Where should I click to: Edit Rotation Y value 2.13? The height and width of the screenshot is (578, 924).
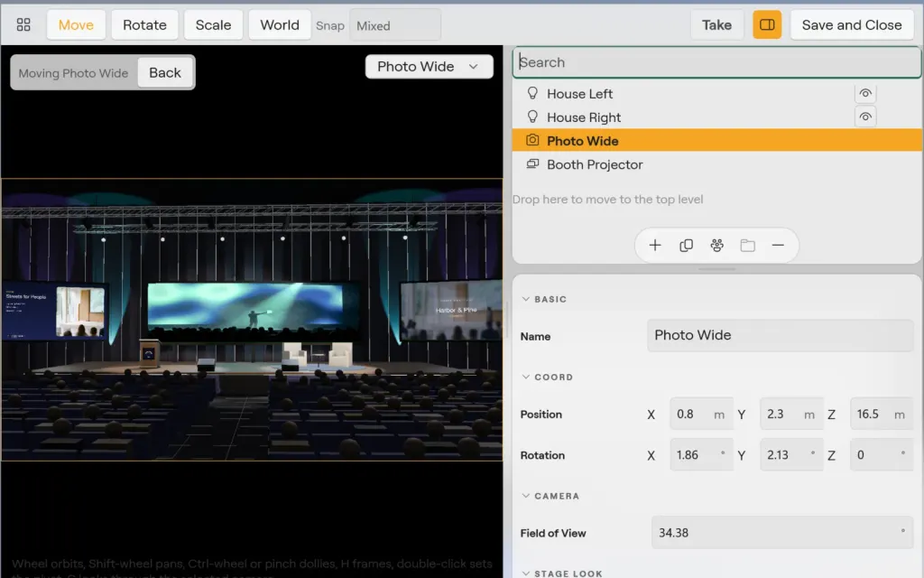[791, 455]
